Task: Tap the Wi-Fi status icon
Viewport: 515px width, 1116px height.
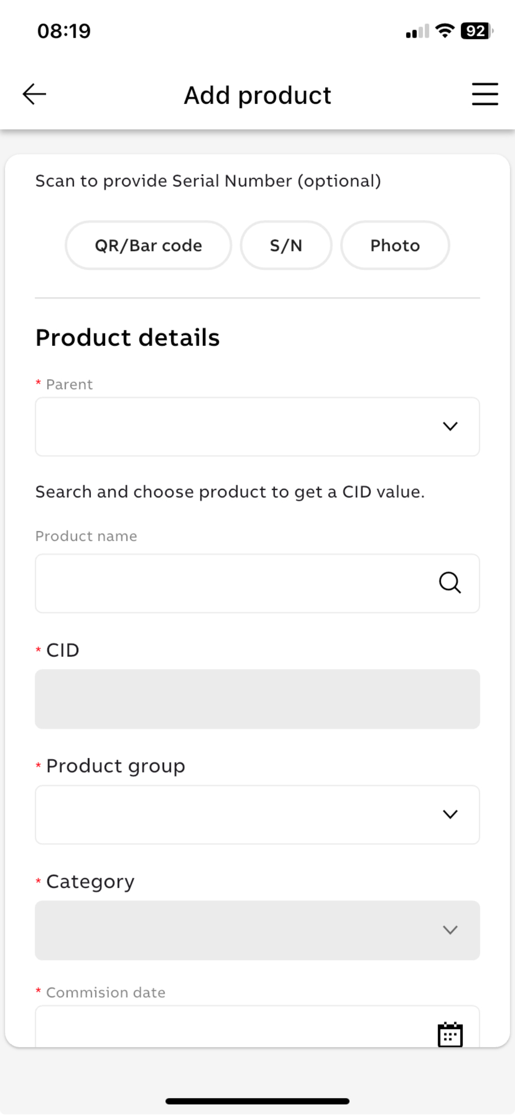Action: click(445, 31)
